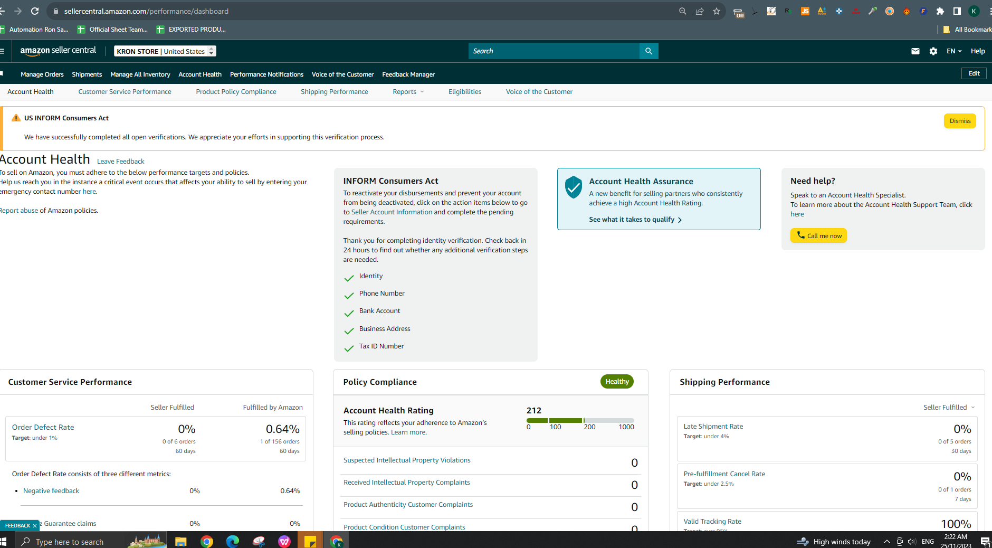Open the A+ Scout extension icon
The height and width of the screenshot is (548, 992).
click(x=822, y=11)
